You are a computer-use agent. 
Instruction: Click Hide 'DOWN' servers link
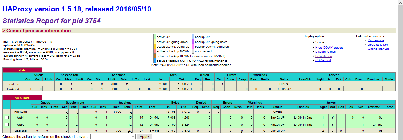329,48
